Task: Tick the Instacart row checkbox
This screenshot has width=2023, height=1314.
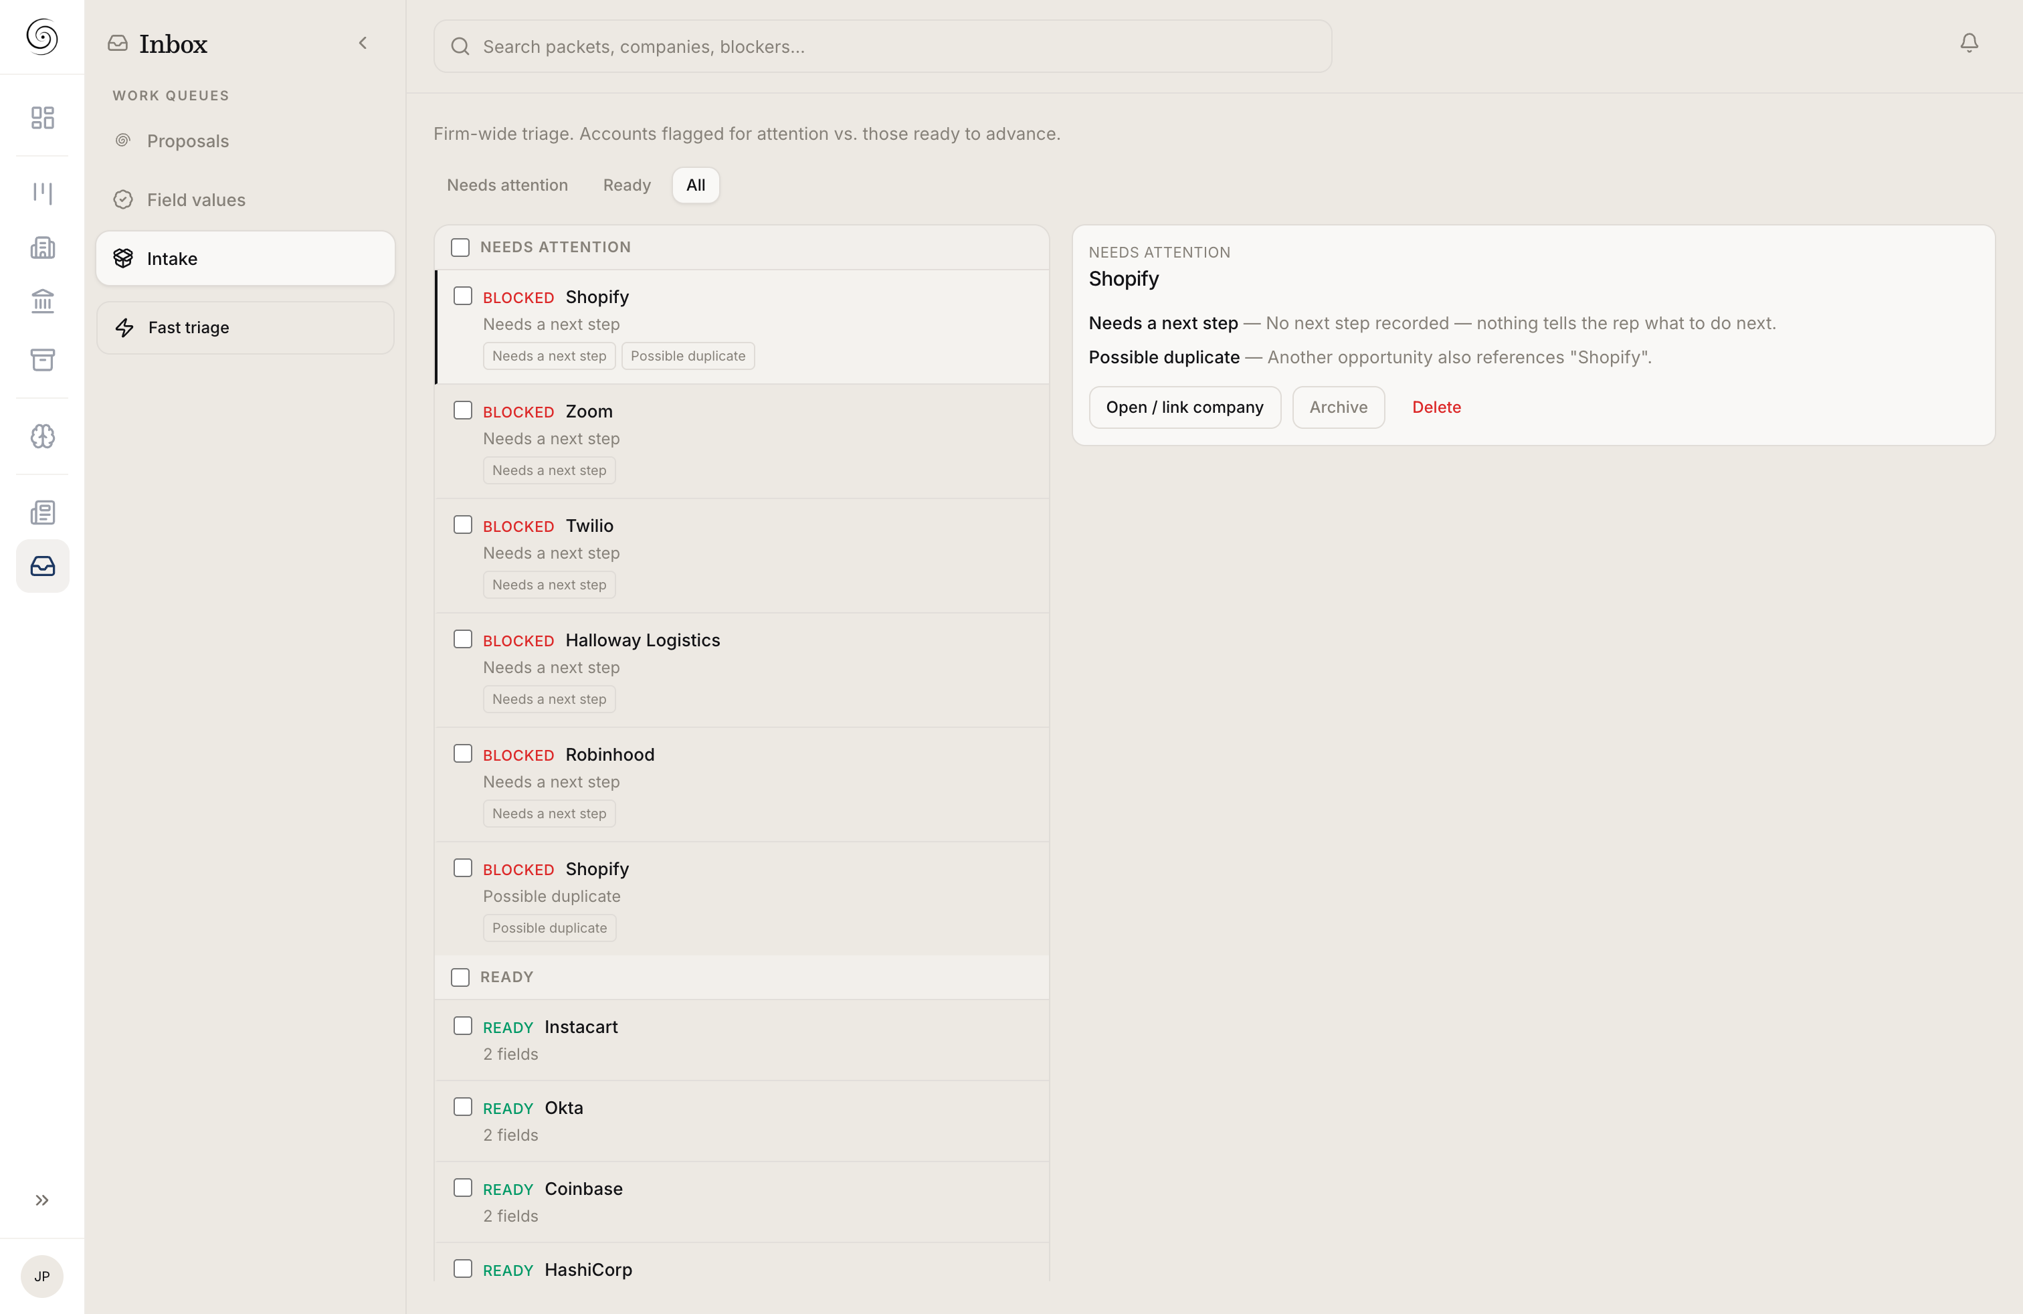Action: 462,1026
